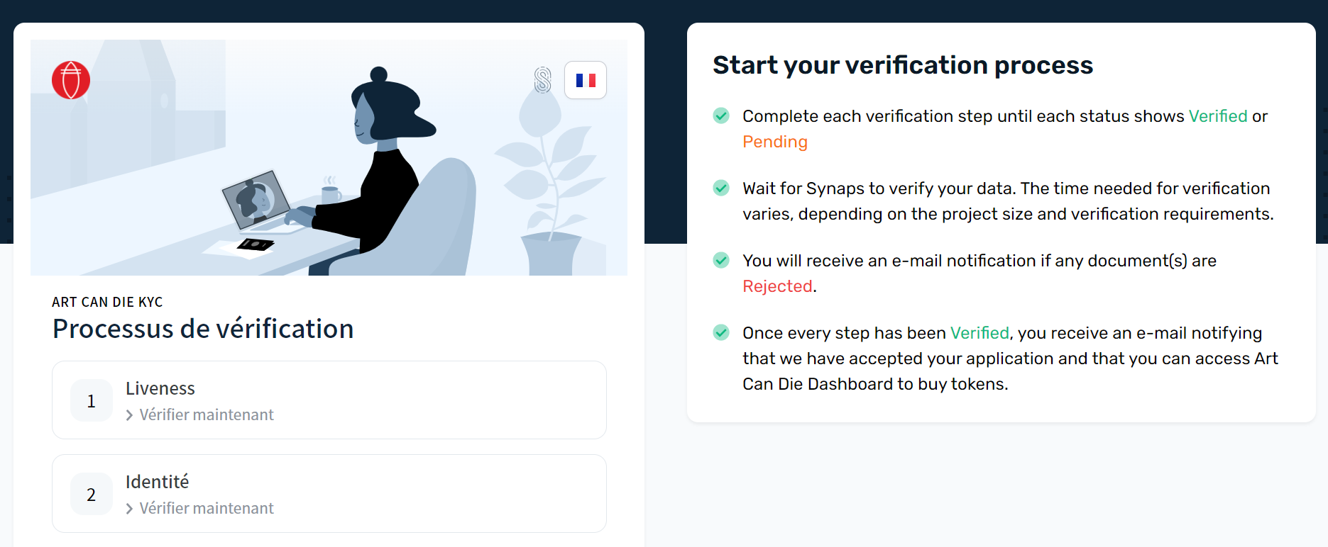
Task: Click the "Processus de vérification" heading
Action: pos(203,329)
